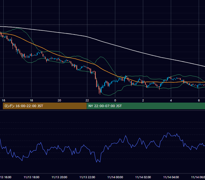205x180 pixels.
Task: Click the hour 18 axis label
Action: click(31, 100)
